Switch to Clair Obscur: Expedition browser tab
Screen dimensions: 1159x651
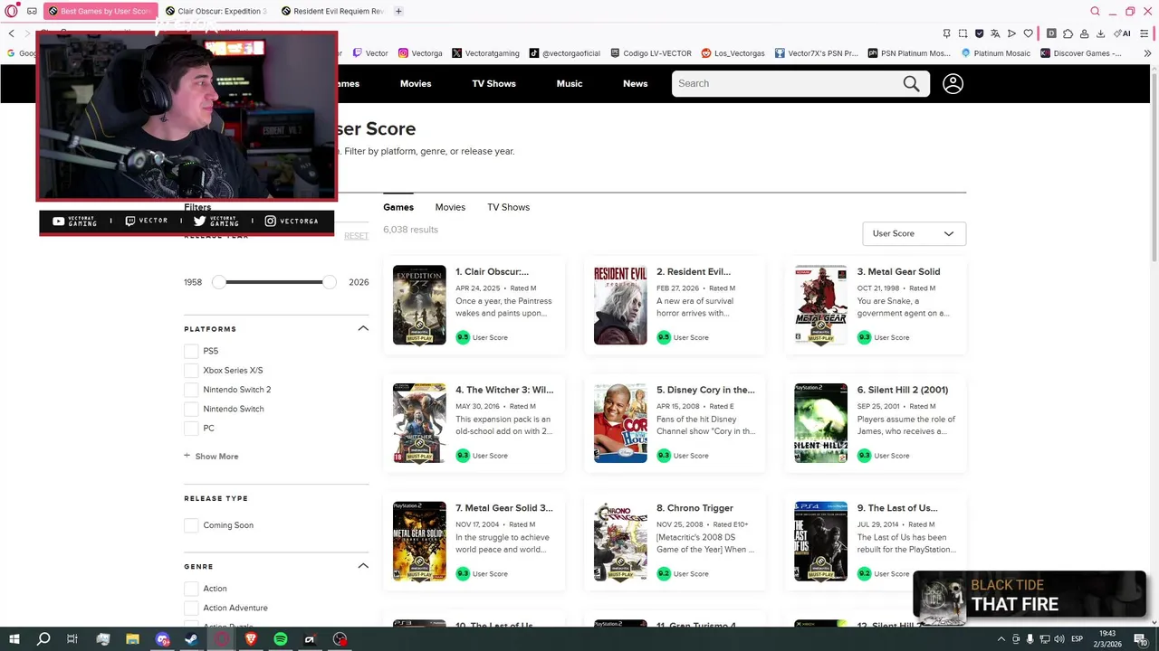click(216, 11)
